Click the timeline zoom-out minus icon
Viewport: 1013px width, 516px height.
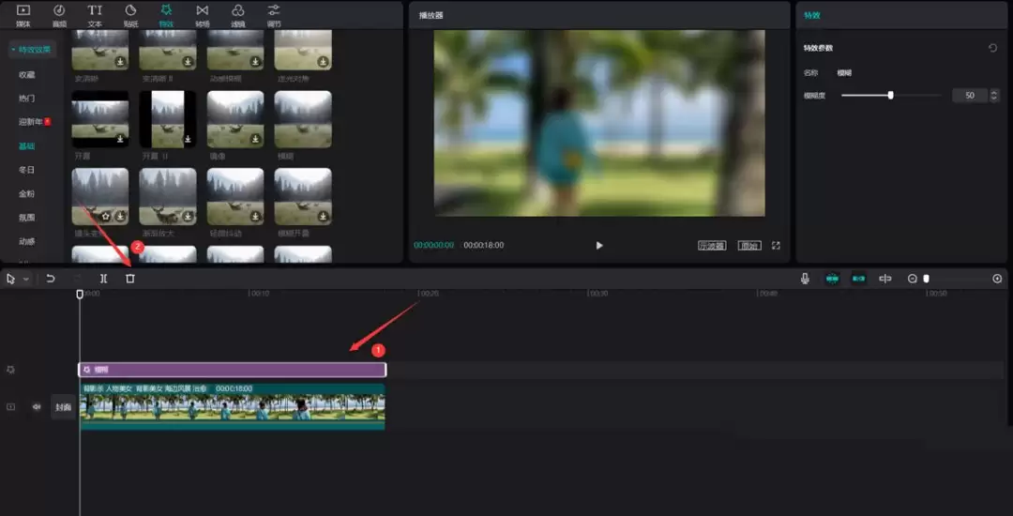(912, 279)
